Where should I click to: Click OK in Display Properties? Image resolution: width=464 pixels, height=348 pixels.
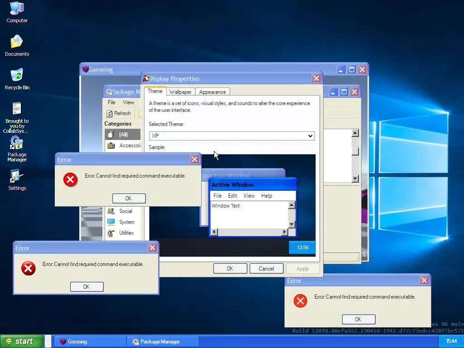coord(230,269)
